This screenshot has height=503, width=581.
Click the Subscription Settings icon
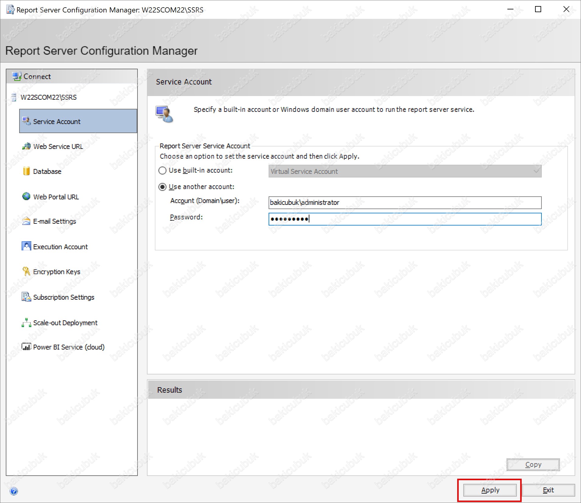click(26, 297)
